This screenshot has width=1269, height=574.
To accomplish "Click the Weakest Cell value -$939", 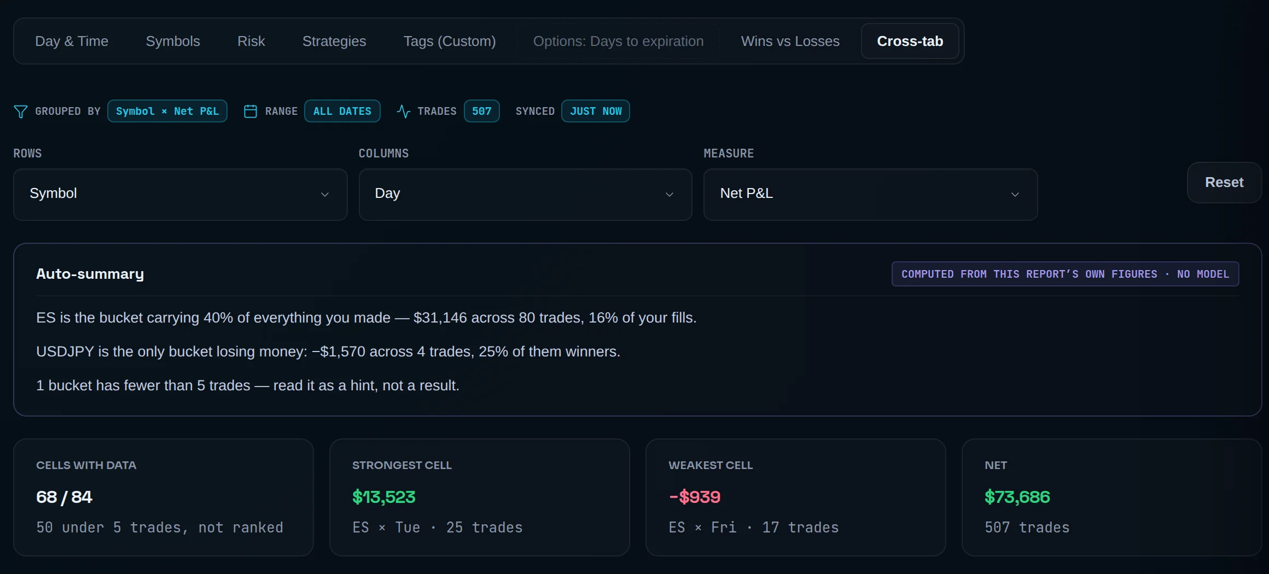I will coord(695,497).
